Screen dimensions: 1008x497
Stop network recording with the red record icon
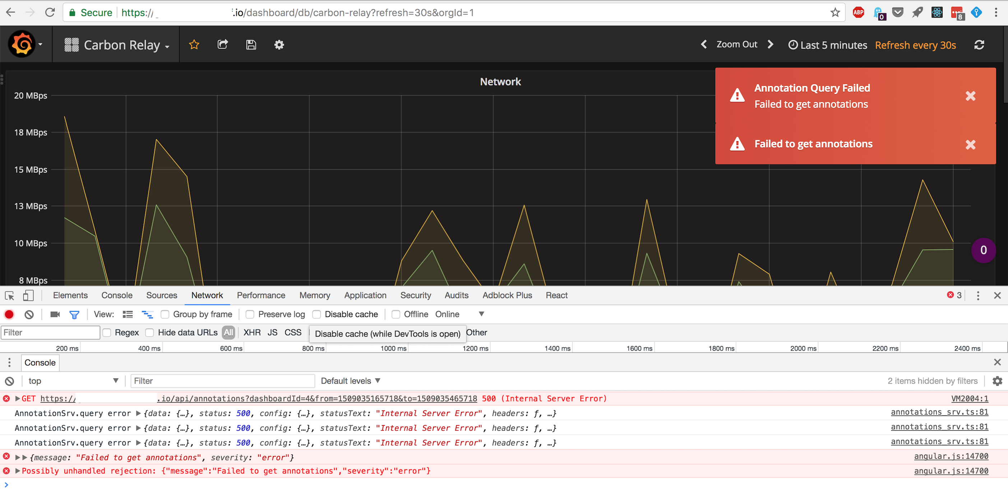[9, 314]
